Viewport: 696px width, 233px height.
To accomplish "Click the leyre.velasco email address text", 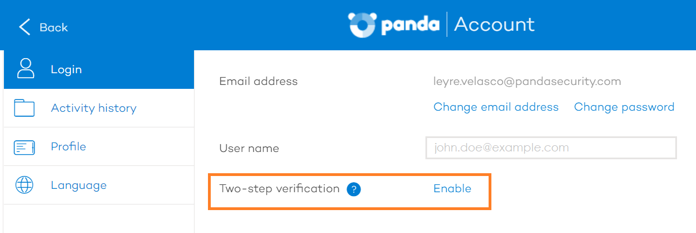I will 527,82.
